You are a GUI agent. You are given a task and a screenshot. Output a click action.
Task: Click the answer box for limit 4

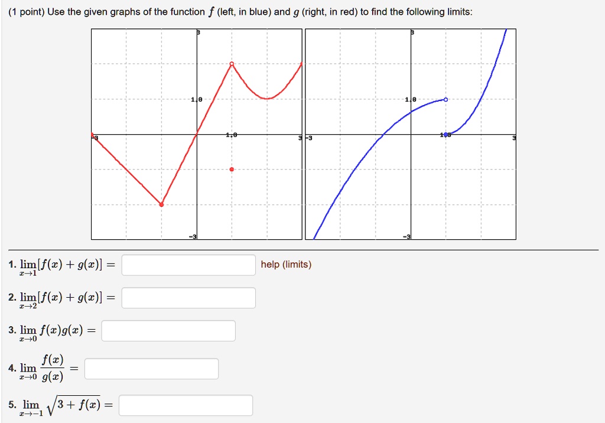151,368
